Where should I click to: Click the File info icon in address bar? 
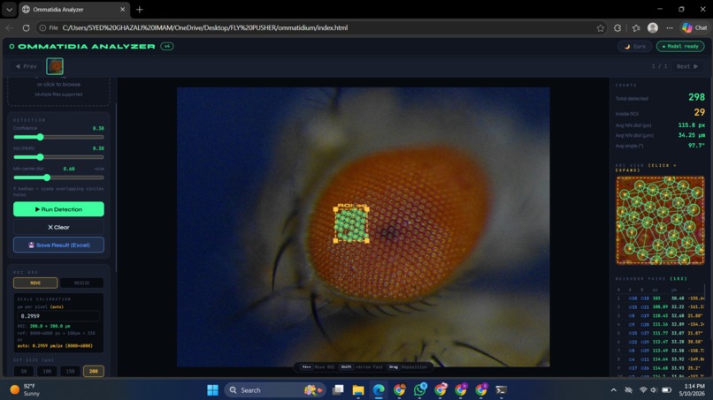point(48,27)
